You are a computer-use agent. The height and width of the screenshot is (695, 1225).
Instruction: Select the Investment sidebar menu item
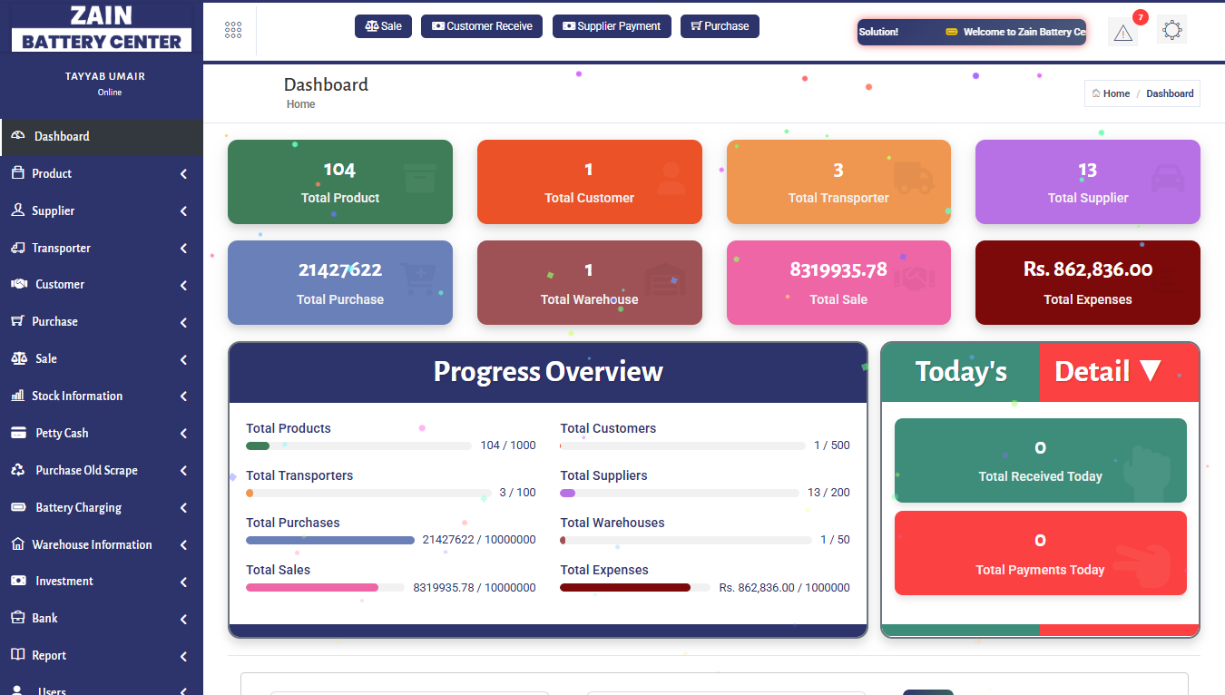pyautogui.click(x=64, y=581)
